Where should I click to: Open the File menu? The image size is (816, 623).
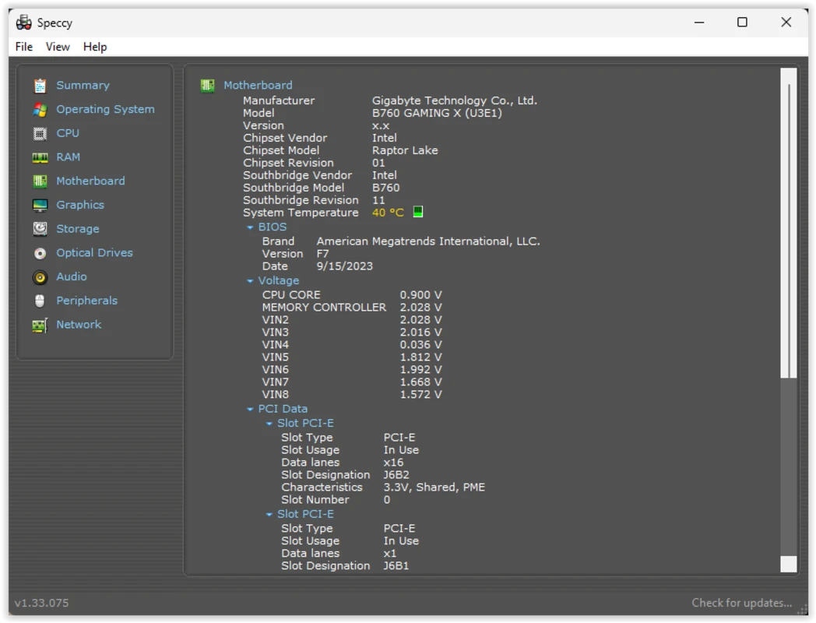click(x=23, y=47)
